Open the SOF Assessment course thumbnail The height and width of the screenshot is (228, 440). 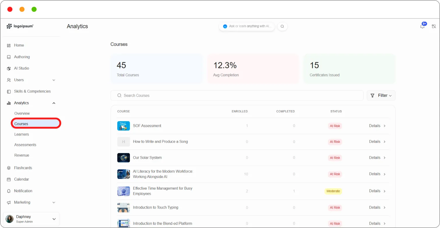(x=123, y=126)
